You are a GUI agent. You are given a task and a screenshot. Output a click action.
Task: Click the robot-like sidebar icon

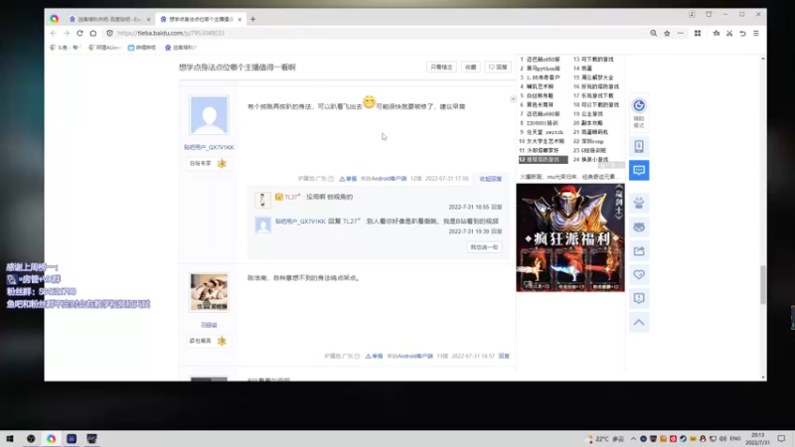(639, 204)
